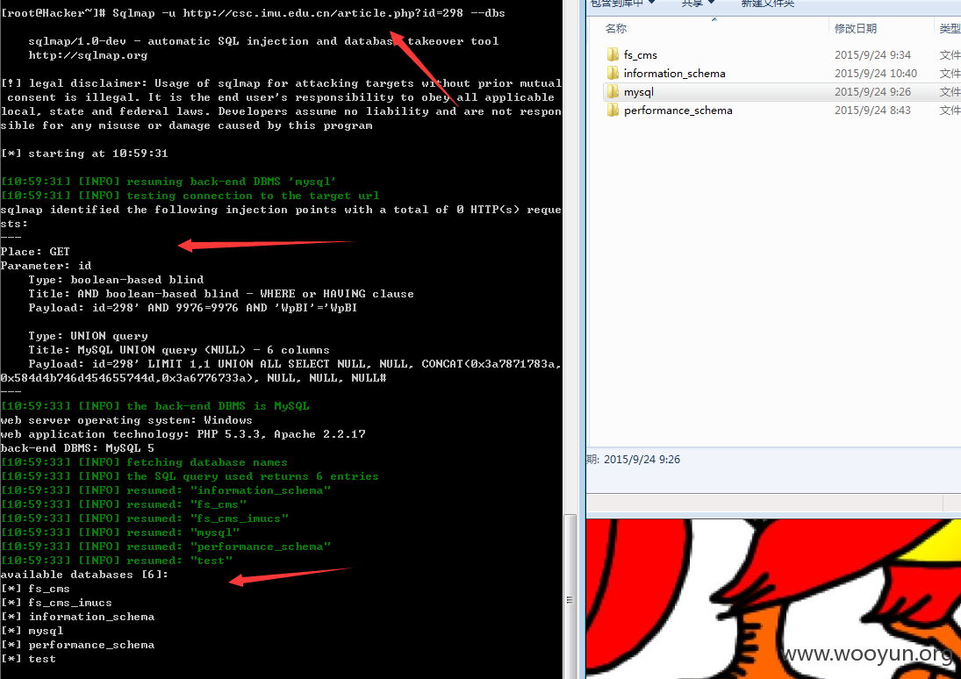Click log line resumed "test"
The width and height of the screenshot is (961, 679).
117,560
